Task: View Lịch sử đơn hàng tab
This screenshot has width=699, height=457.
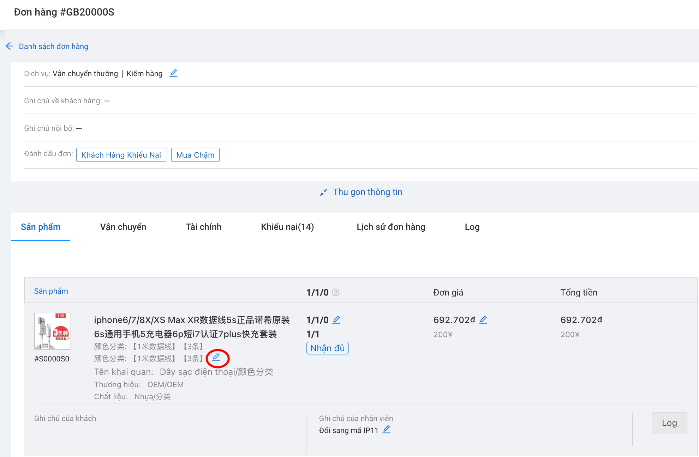Action: point(391,227)
